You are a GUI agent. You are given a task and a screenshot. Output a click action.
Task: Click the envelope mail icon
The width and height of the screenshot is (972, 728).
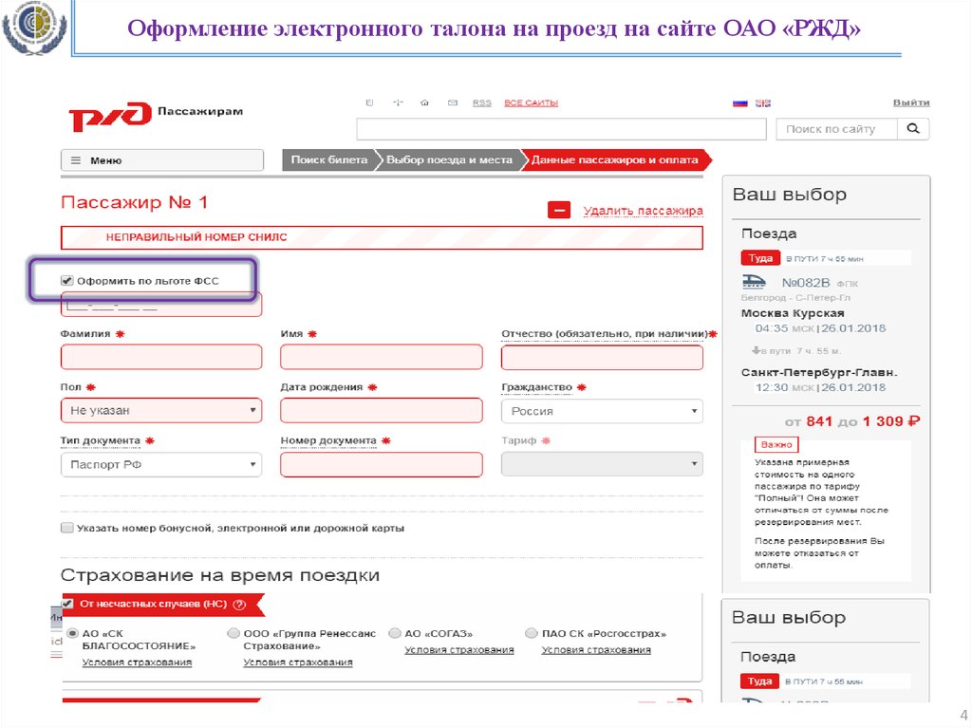coord(453,103)
